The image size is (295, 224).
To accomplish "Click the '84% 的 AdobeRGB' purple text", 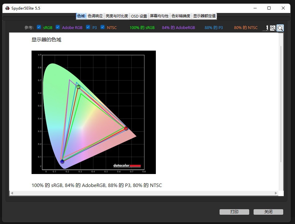I will point(178,27).
